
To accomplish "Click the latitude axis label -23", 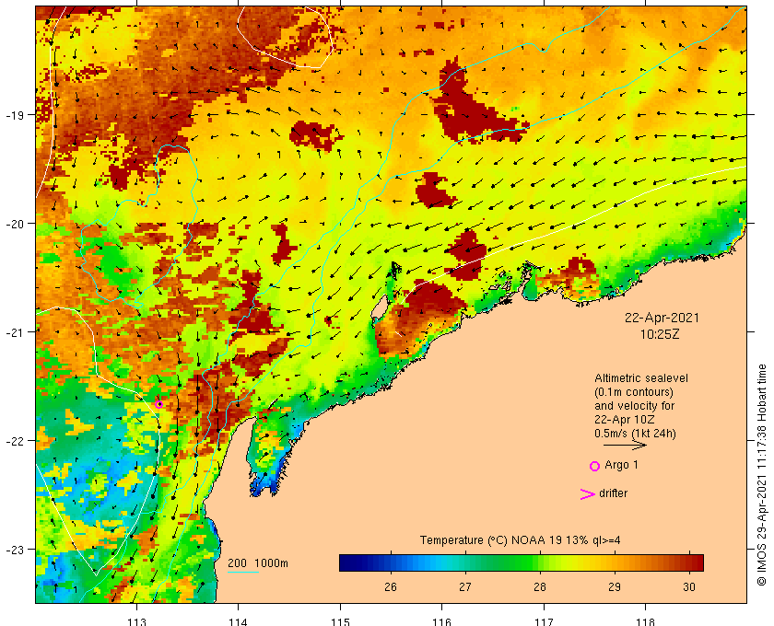I will click(15, 550).
